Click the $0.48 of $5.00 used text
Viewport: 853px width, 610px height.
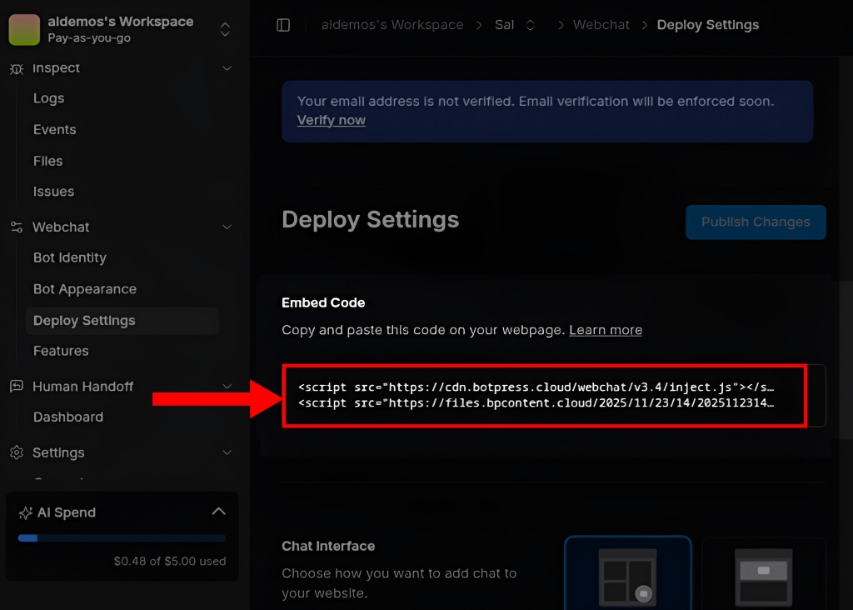170,561
